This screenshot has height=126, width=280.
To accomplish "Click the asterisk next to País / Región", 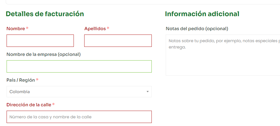I will (x=37, y=80).
